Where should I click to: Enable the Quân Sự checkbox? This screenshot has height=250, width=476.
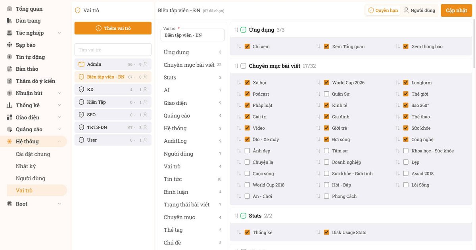326,94
